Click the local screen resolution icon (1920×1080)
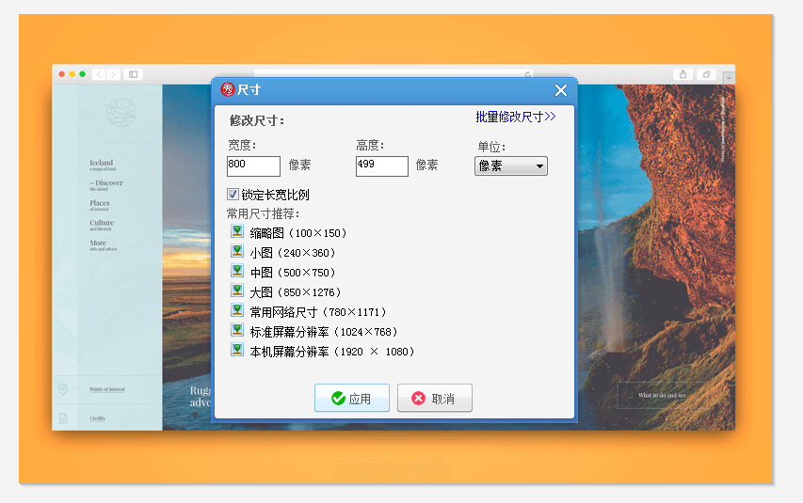 tap(237, 350)
